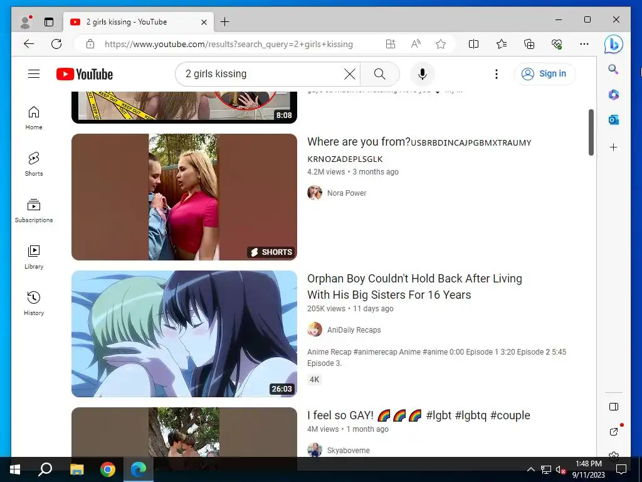The width and height of the screenshot is (642, 482).
Task: Activate Read aloud icon in address bar
Action: pos(416,44)
